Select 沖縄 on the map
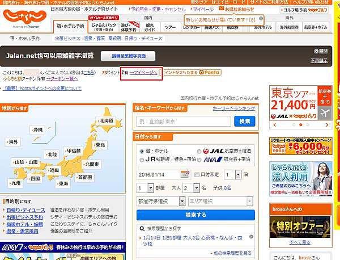The height and width of the screenshot is (260, 340). [x=37, y=130]
